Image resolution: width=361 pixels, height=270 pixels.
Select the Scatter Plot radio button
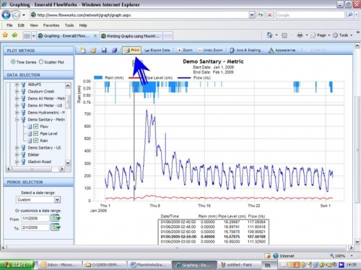pyautogui.click(x=41, y=62)
